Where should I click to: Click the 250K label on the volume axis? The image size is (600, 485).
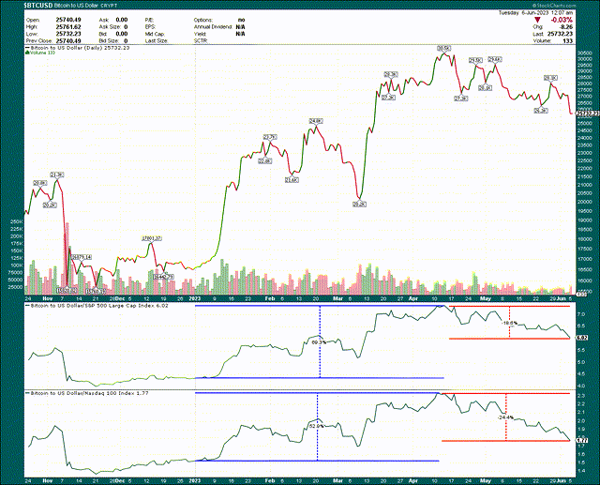(x=18, y=221)
